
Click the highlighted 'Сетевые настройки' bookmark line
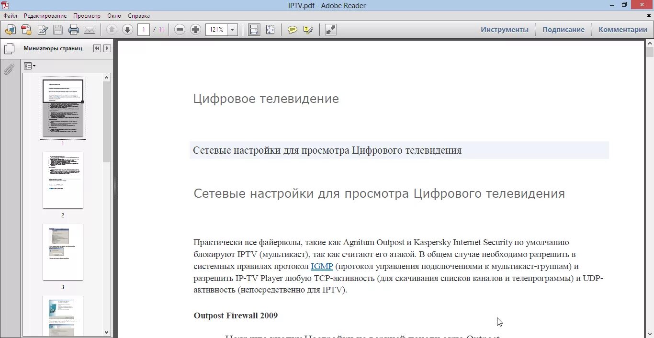399,150
